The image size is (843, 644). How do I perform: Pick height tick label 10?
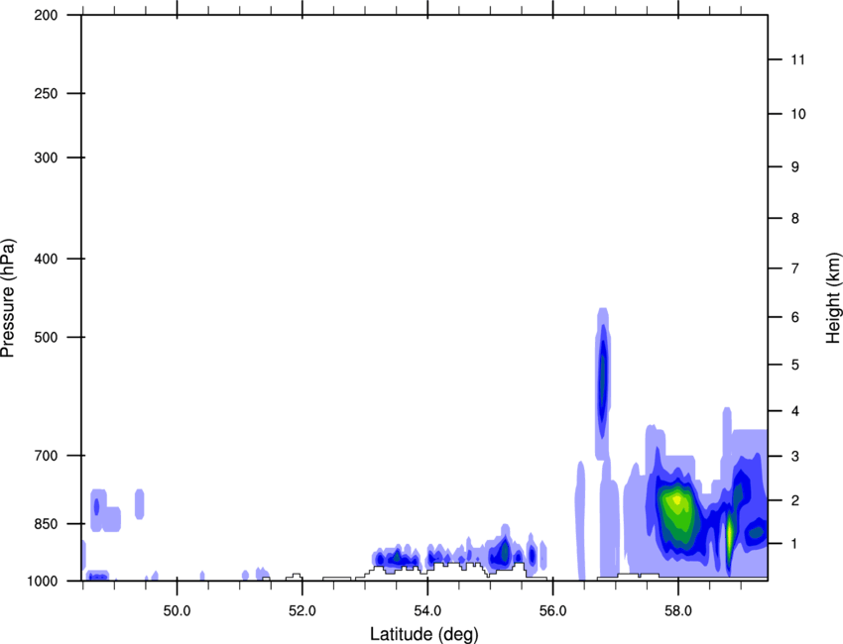point(797,114)
